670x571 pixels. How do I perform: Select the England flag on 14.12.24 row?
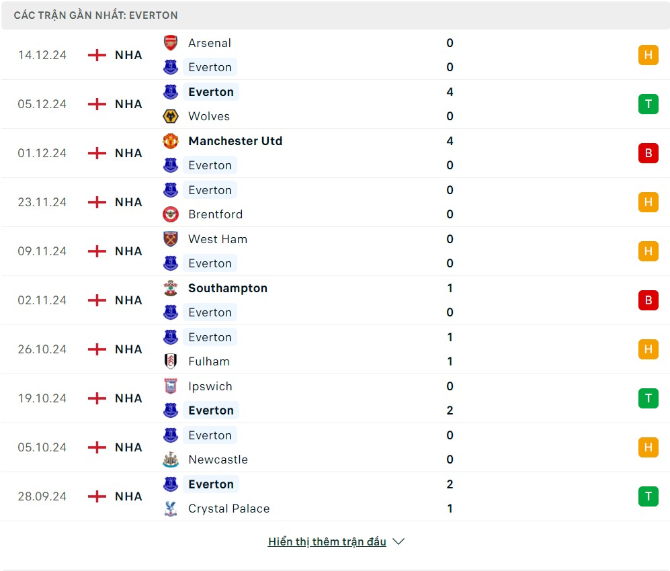coord(97,55)
